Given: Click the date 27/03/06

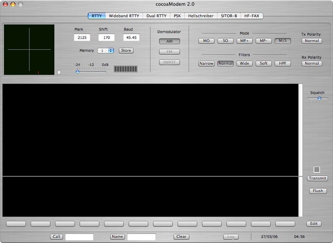Looking at the screenshot, I should click(269, 237).
